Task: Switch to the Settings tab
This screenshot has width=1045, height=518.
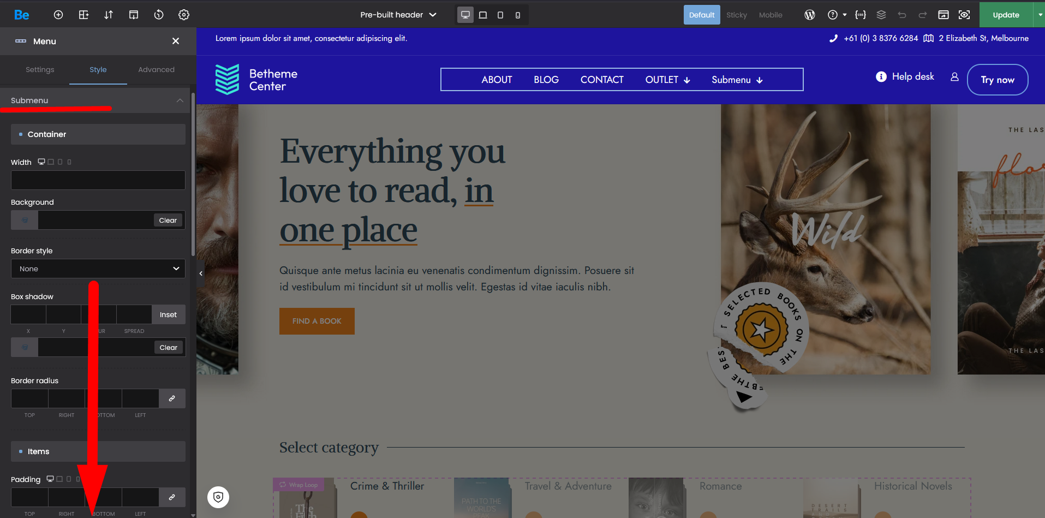Action: tap(40, 69)
